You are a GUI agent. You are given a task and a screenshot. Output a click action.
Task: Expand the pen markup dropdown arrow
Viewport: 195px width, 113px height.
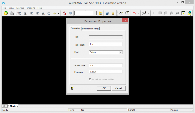click(148, 13)
